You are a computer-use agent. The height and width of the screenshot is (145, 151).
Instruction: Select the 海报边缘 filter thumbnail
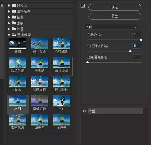point(62,63)
